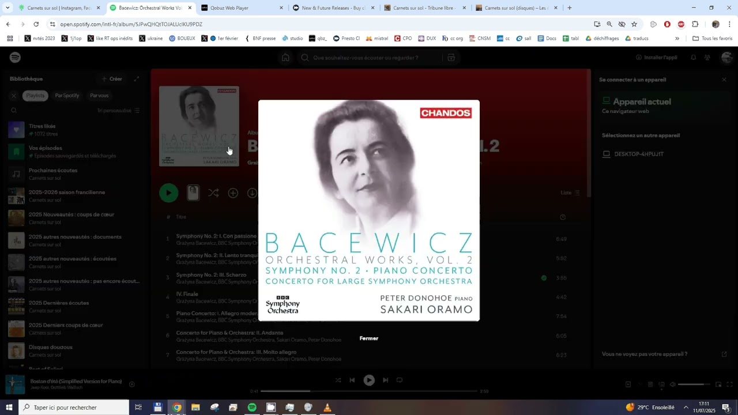Viewport: 738px width, 415px height.
Task: Add the playing track to liked songs
Action: [x=132, y=384]
